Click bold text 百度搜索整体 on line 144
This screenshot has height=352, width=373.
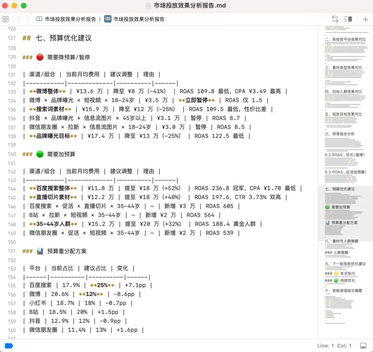click(53, 188)
